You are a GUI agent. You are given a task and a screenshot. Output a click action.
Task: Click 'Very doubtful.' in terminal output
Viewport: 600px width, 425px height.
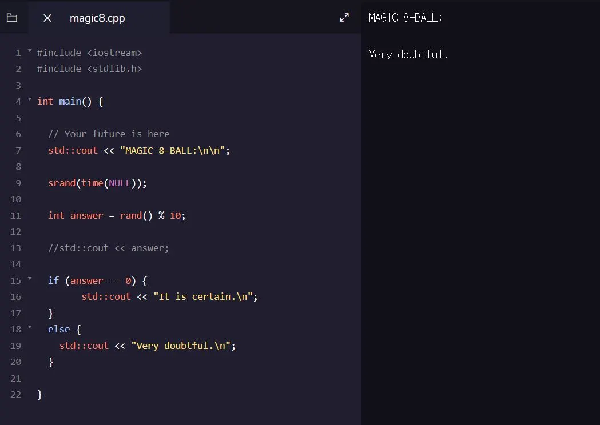point(408,55)
